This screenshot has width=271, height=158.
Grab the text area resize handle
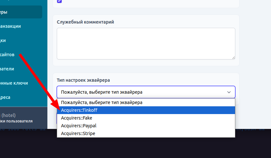click(x=233, y=57)
